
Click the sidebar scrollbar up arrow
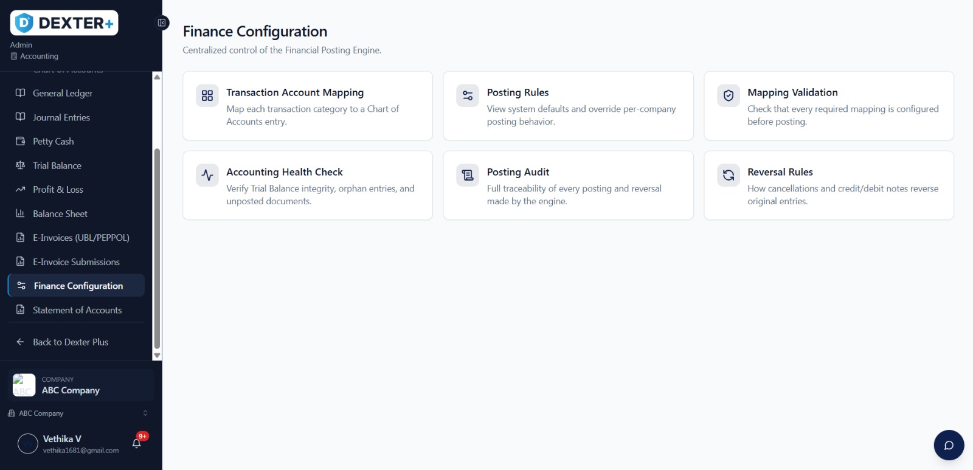tap(157, 77)
